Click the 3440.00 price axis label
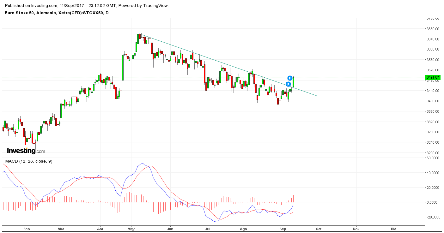 click(x=433, y=91)
